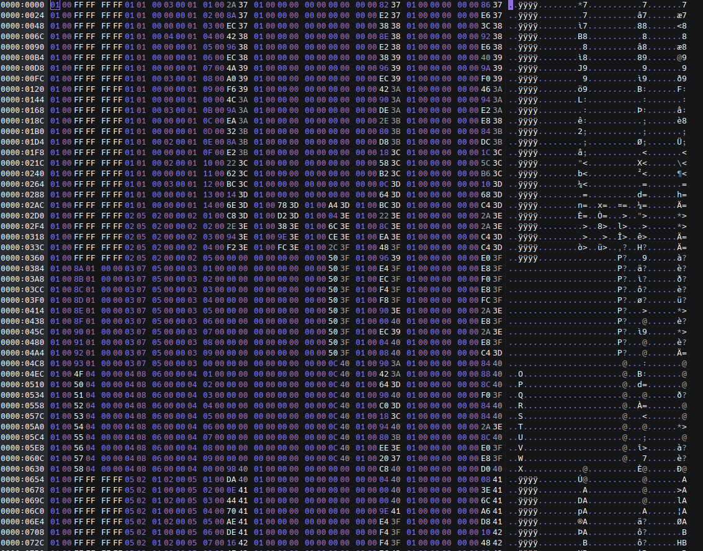Click ASCII text 'ÿÿÿÿ' in row 0000:0360
703x551 pixels.
coord(527,258)
